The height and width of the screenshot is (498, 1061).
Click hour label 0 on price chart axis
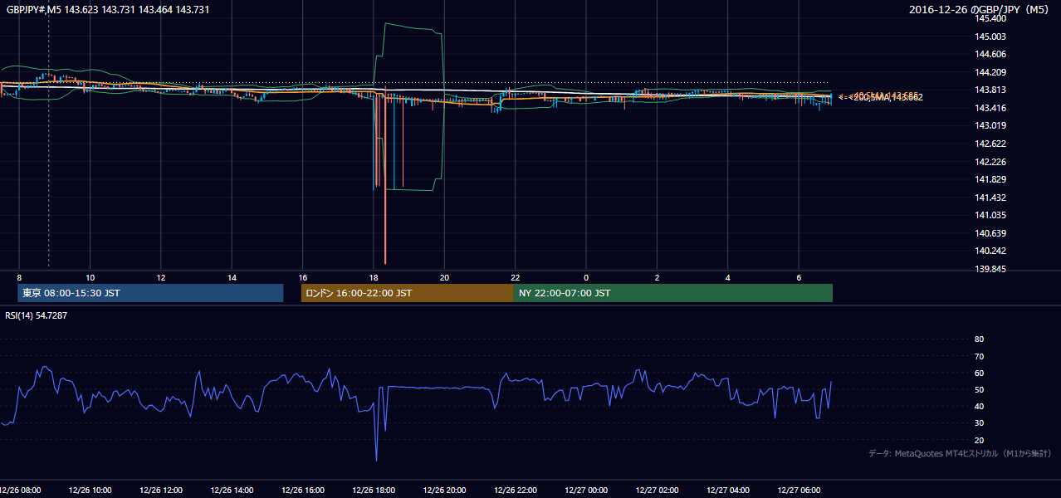click(x=586, y=277)
